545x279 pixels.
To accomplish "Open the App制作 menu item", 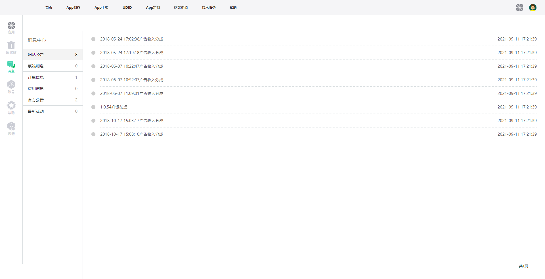I will pyautogui.click(x=73, y=8).
